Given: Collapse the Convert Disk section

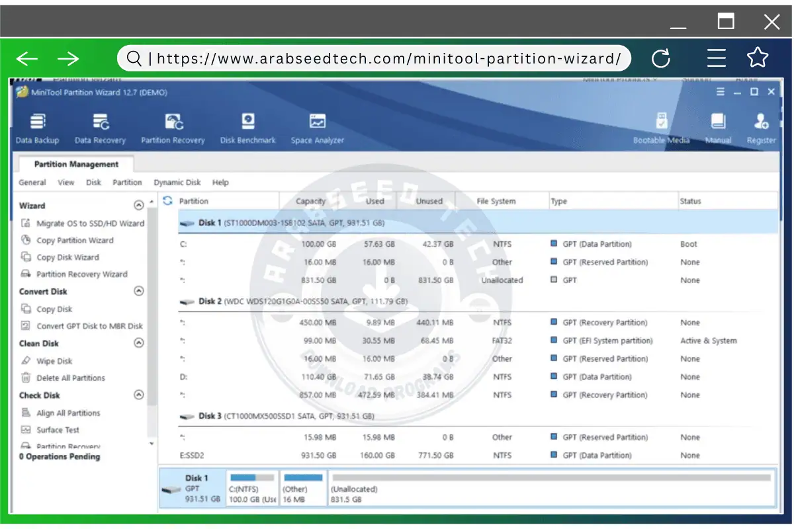Looking at the screenshot, I should coord(138,291).
